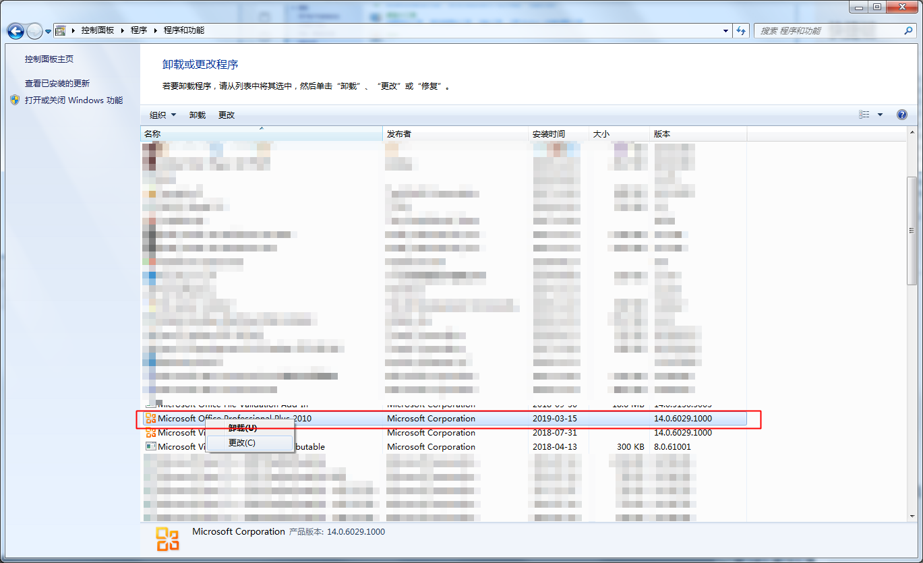Click the large Office icon in details pane

coord(168,540)
